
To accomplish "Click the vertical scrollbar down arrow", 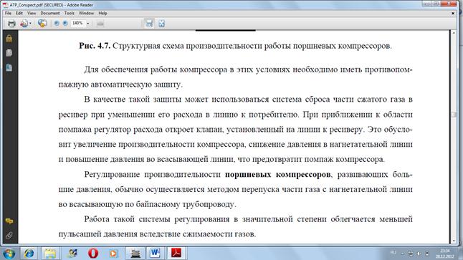I will pos(454,241).
